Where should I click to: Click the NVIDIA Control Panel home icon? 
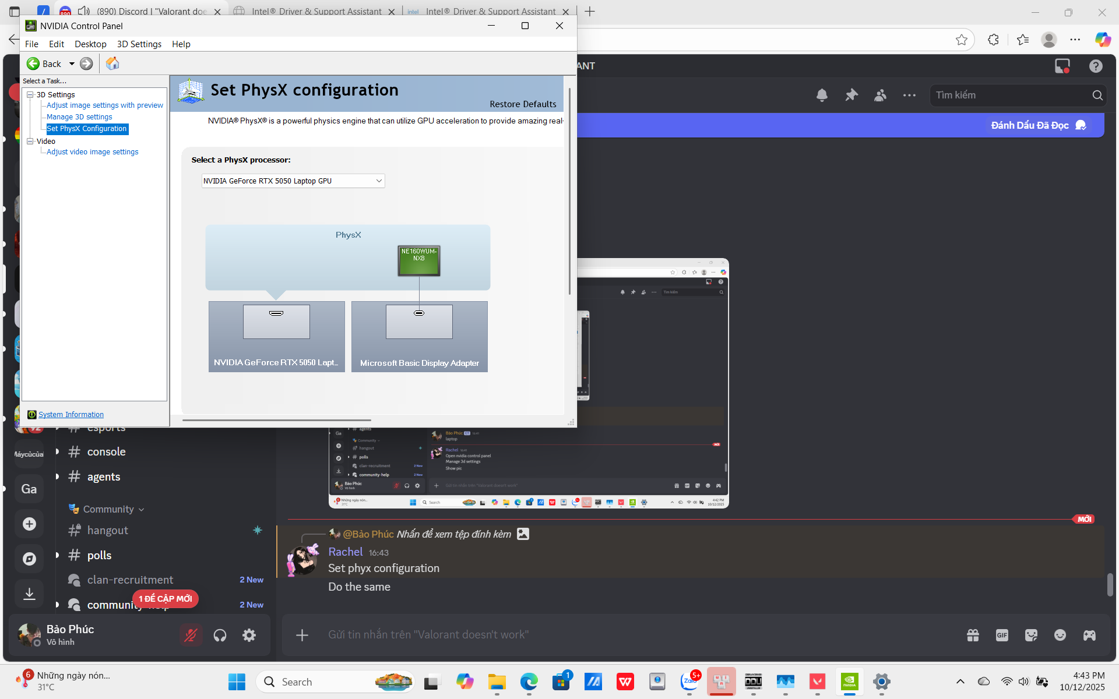[x=112, y=63]
